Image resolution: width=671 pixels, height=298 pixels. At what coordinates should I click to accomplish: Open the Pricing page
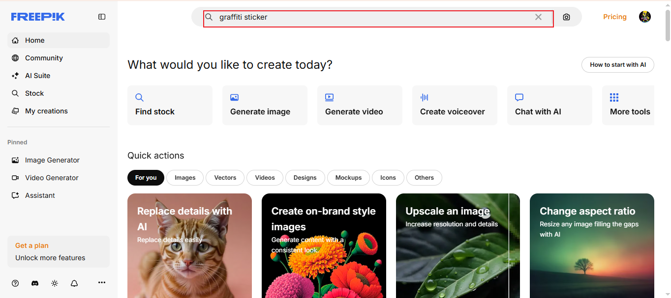(614, 17)
